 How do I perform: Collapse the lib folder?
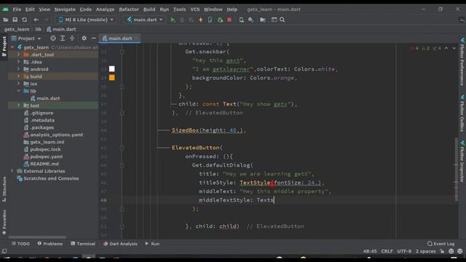18,91
